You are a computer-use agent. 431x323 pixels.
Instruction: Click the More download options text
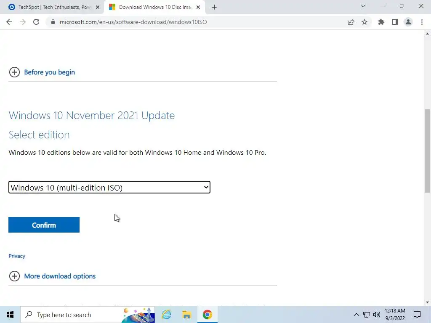(x=60, y=276)
